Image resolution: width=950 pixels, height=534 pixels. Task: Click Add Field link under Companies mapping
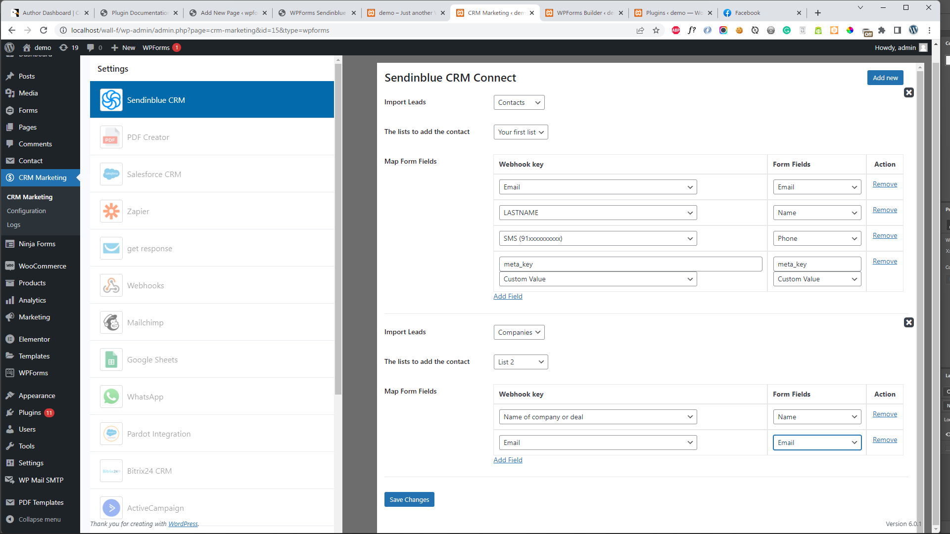(508, 460)
